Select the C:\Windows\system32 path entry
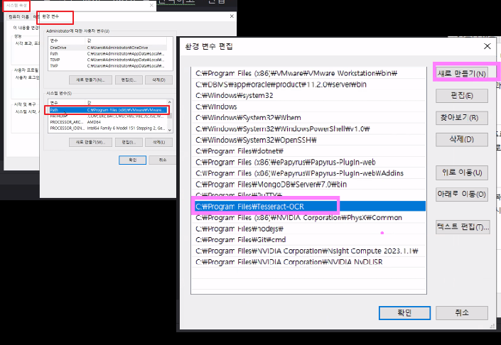This screenshot has width=501, height=345. point(308,95)
